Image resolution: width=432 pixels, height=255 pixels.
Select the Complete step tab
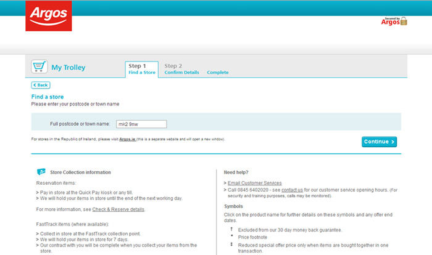click(x=217, y=73)
